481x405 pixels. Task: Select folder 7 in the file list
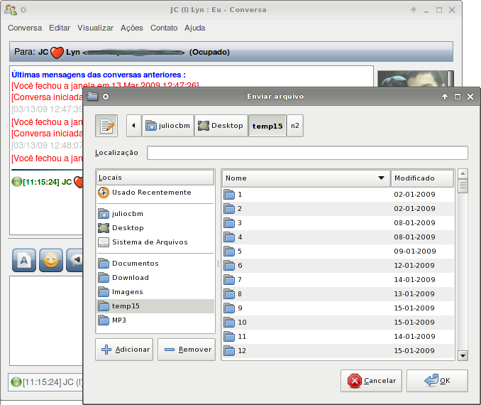tap(338, 280)
